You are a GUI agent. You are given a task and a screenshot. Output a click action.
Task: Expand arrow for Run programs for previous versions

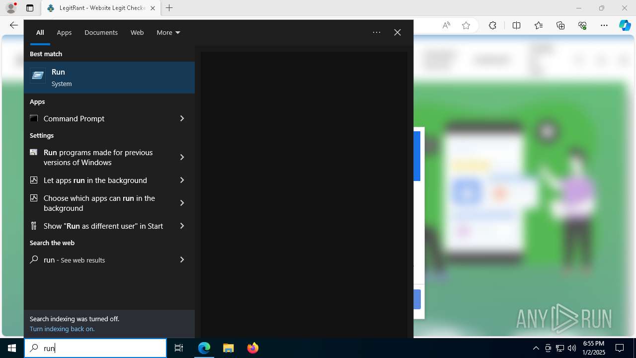pyautogui.click(x=182, y=157)
